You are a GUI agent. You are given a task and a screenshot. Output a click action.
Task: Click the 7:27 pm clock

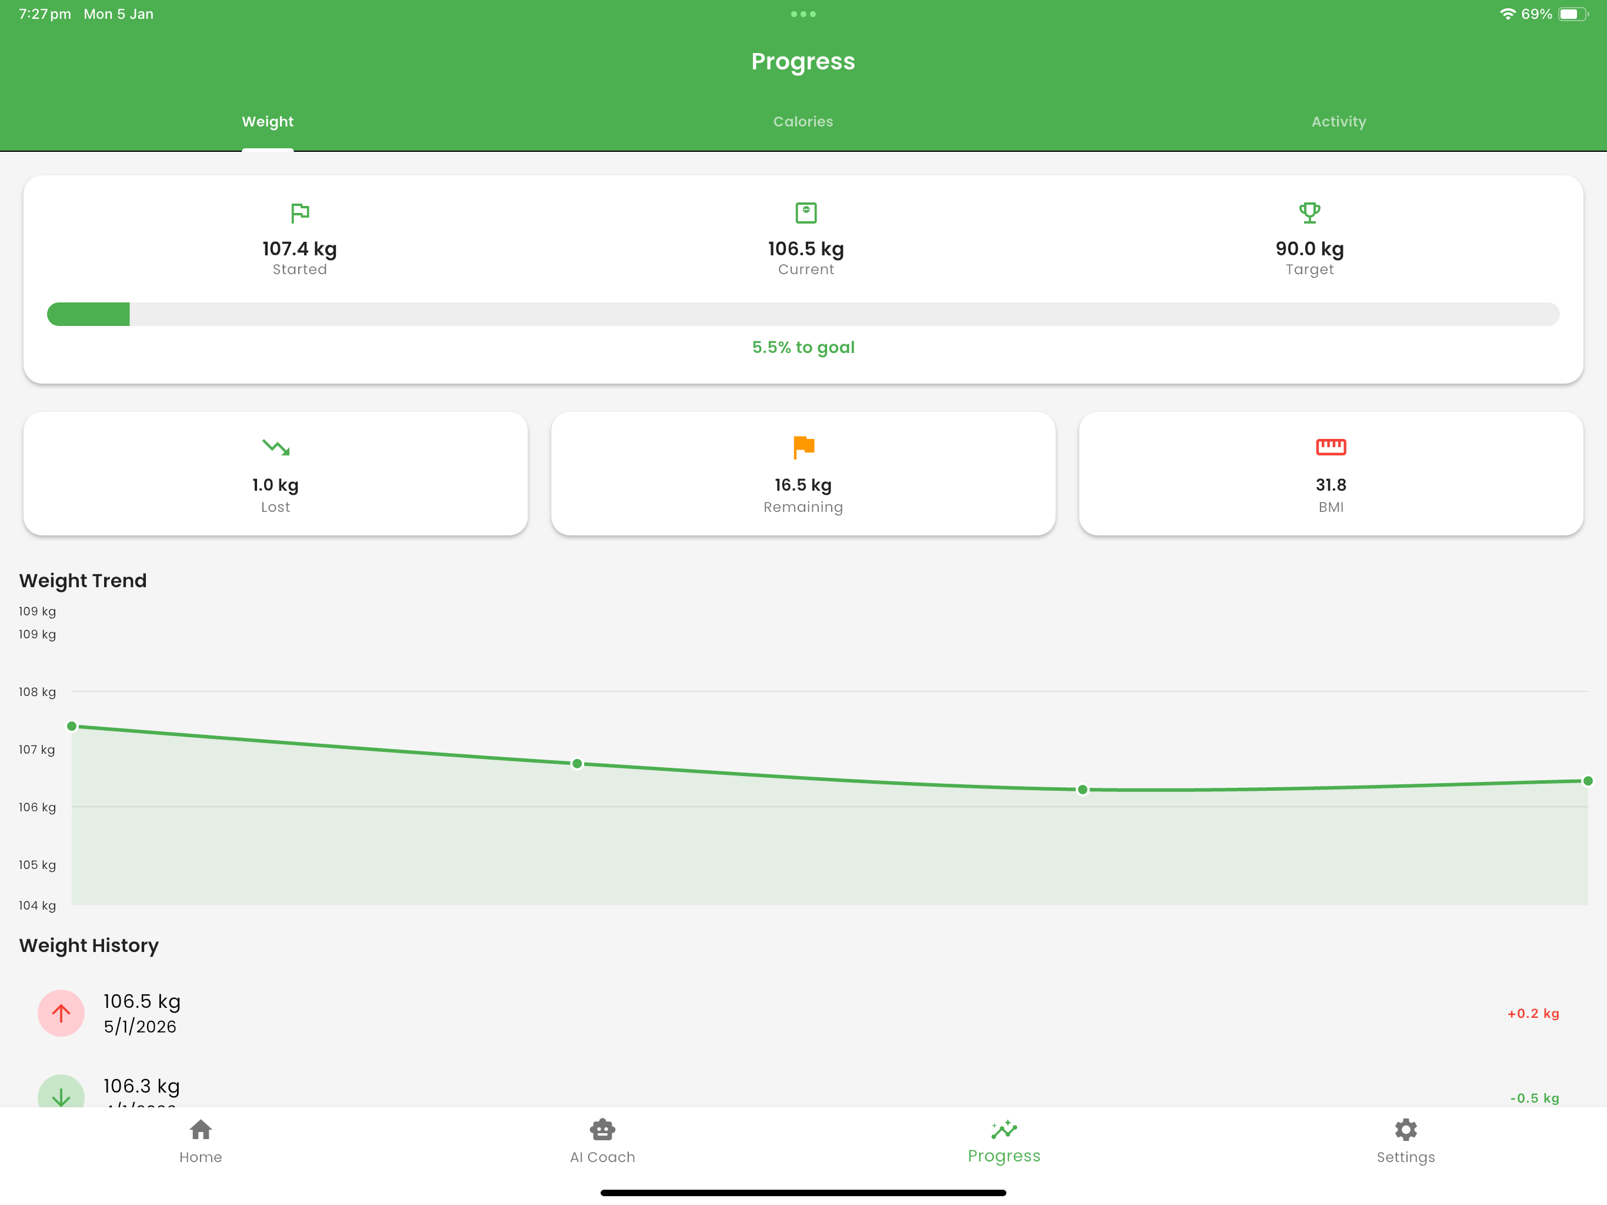(x=45, y=14)
